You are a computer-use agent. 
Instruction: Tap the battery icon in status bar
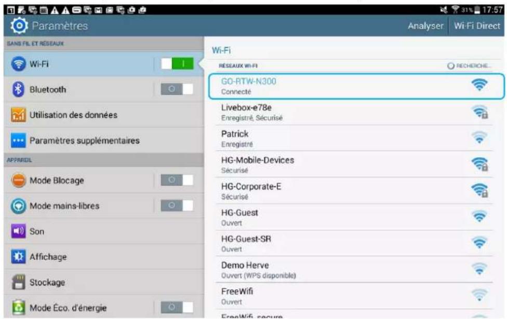(477, 10)
